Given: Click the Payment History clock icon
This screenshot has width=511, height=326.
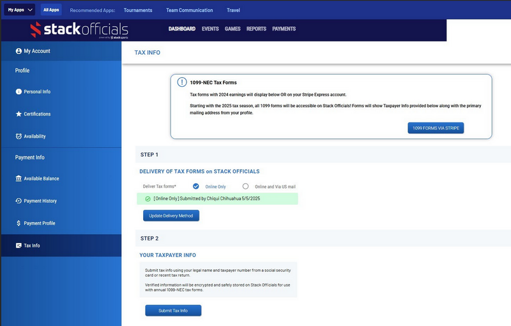Looking at the screenshot, I should click(19, 201).
